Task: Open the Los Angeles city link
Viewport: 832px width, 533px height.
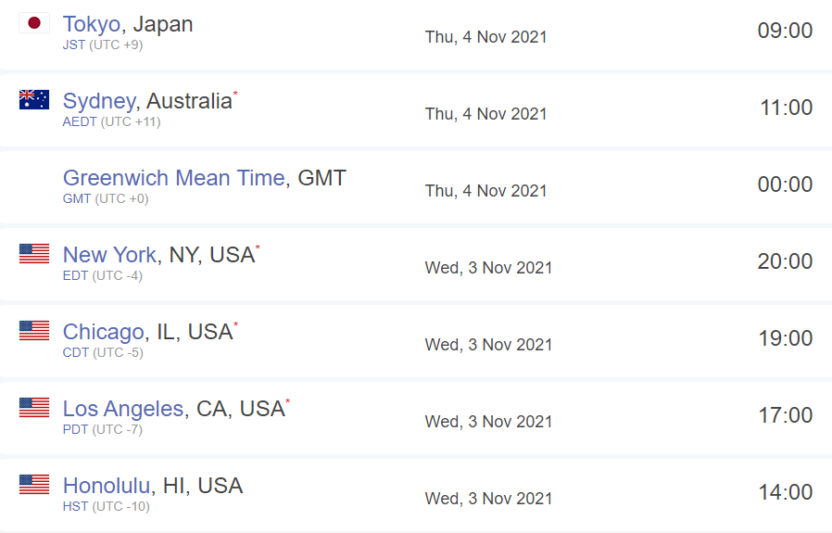Action: (123, 410)
